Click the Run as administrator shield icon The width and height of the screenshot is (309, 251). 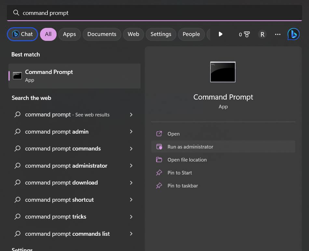[159, 147]
